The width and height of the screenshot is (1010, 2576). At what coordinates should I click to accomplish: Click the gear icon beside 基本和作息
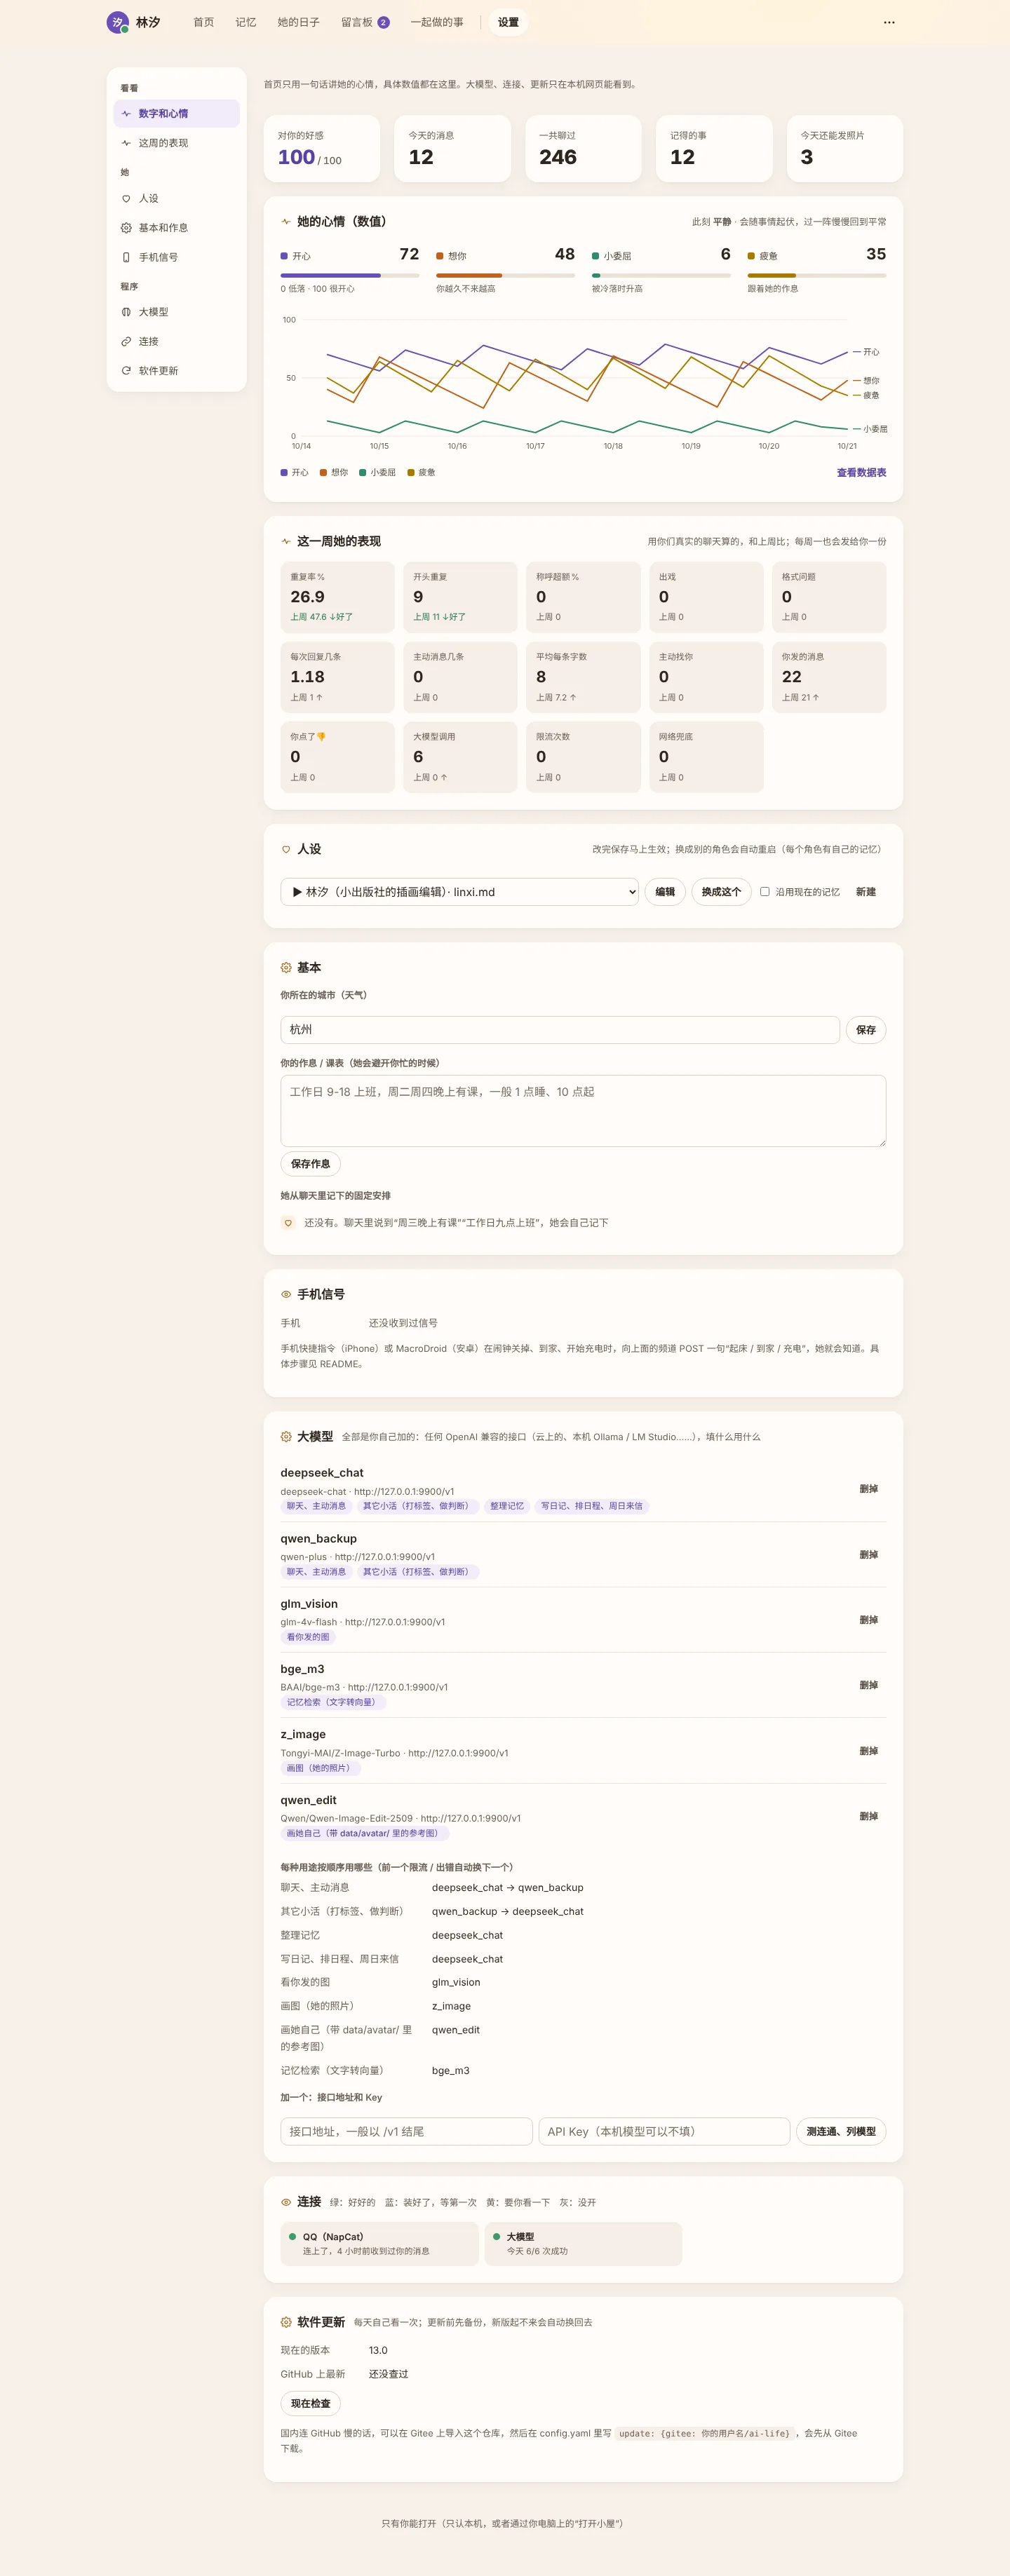pos(126,228)
